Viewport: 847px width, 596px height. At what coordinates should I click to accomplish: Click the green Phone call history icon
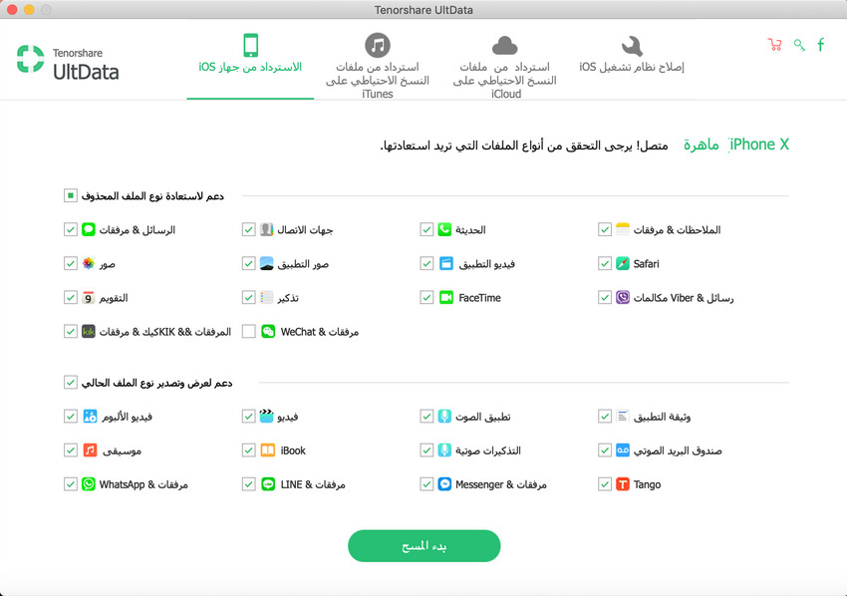click(x=444, y=229)
